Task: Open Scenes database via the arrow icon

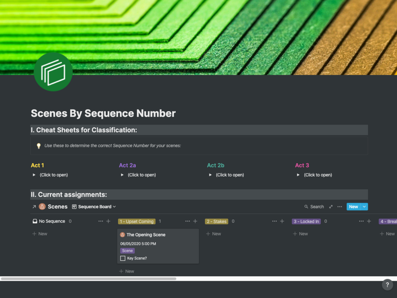Action: (x=34, y=207)
